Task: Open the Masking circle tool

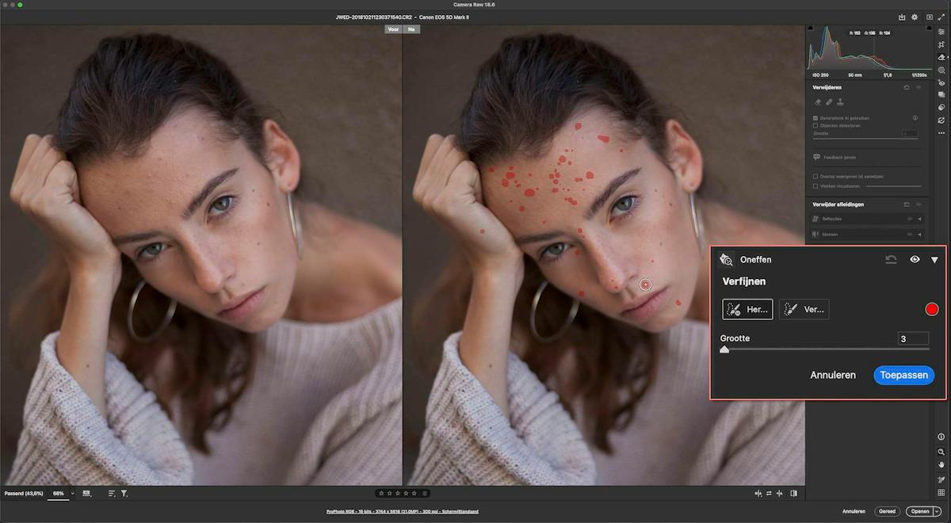Action: point(941,70)
